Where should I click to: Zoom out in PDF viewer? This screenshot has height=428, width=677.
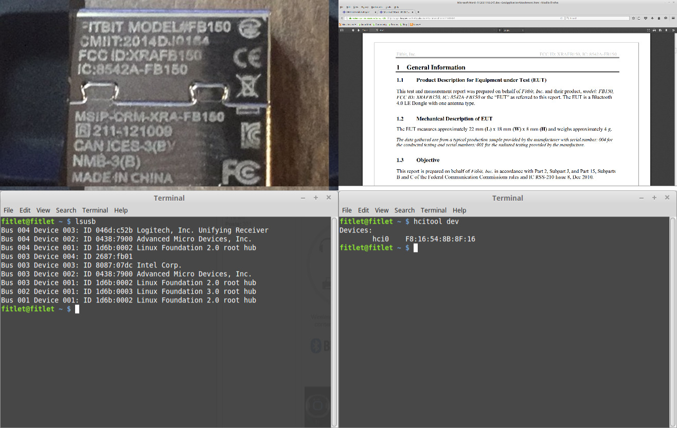coord(494,30)
